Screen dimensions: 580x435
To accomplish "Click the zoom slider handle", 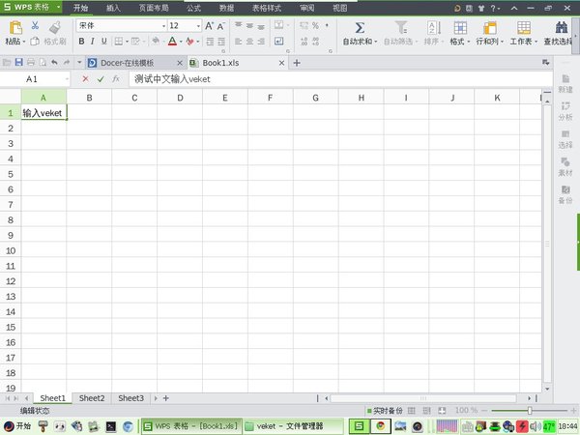I will [530, 411].
